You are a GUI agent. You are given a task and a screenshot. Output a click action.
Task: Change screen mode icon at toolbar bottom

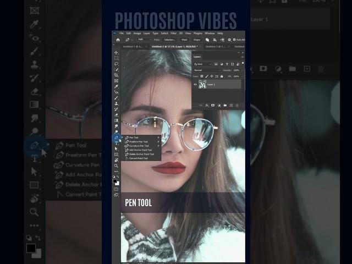[116, 195]
